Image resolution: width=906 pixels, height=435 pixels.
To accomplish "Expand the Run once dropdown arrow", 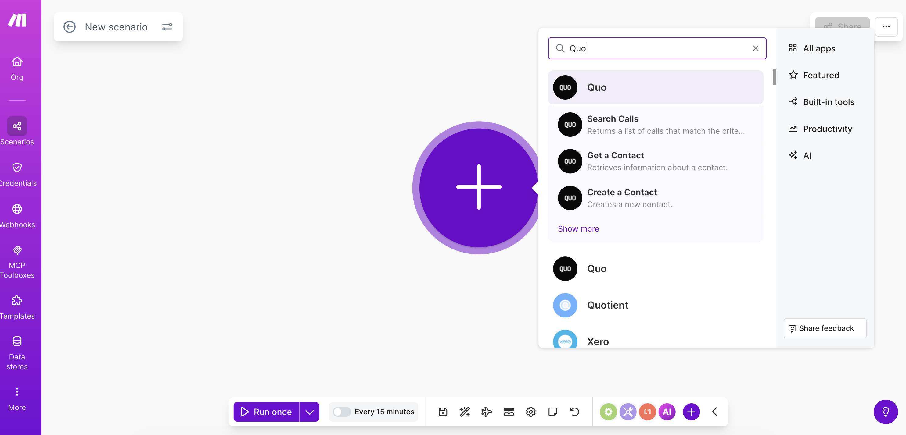I will pos(310,412).
